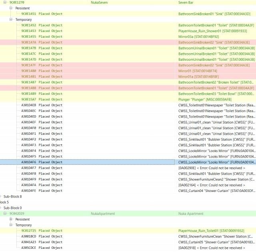This screenshot has height=252, width=256.
Task: Click the "Mirror03a [STAT:0014BF92]" value
Action: [x=198, y=37]
